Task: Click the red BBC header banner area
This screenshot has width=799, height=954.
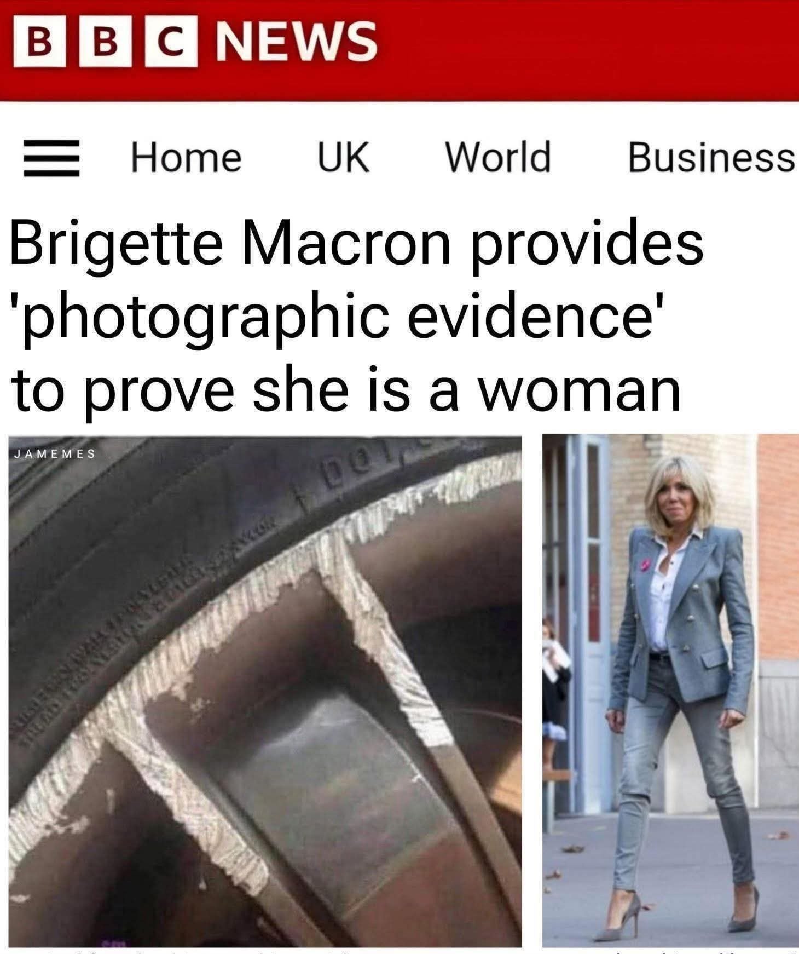Action: (399, 50)
